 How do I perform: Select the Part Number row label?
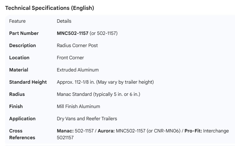click(x=24, y=33)
